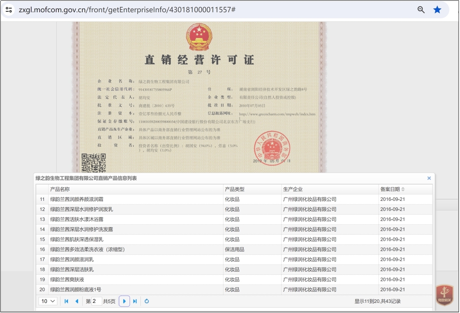Click the 显示11到20,共43记录 status text

click(x=377, y=301)
